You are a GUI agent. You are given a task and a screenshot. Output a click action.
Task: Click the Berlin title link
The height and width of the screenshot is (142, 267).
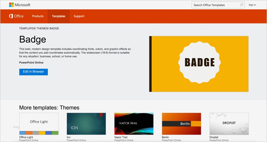(165, 137)
